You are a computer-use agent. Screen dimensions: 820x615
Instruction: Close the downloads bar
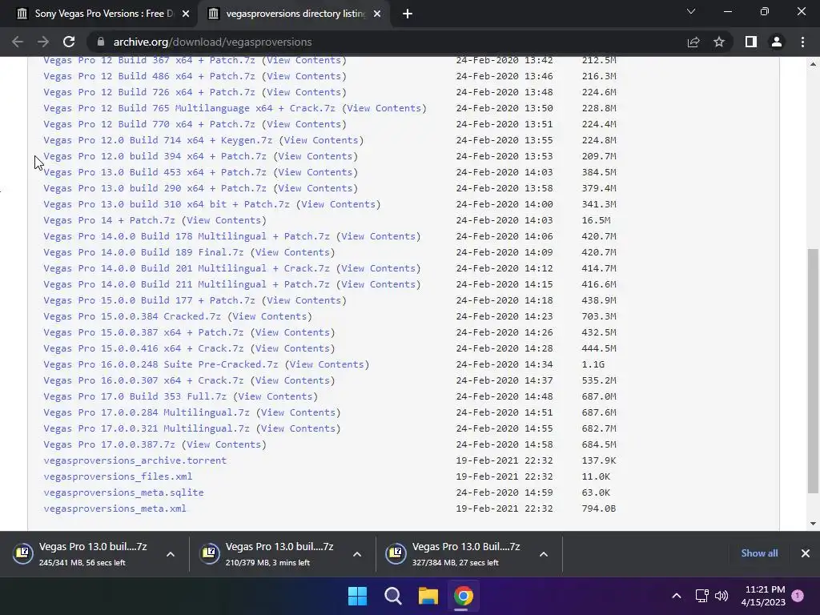click(x=806, y=553)
